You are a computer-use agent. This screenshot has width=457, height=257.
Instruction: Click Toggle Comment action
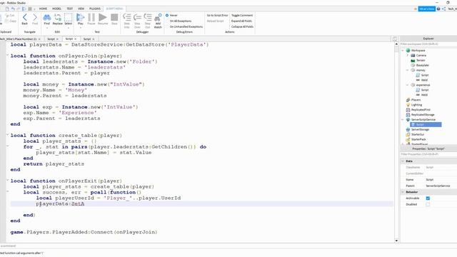242,15
